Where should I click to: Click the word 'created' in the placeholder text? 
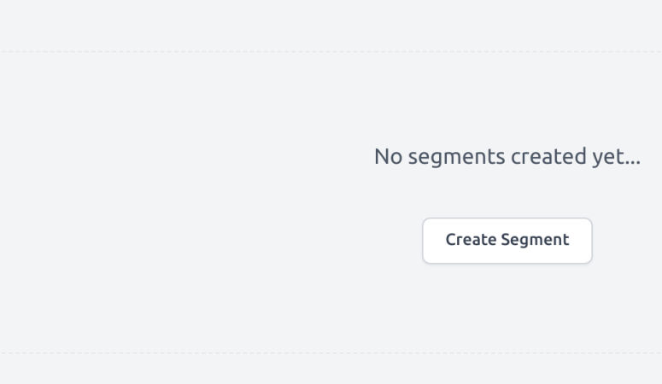pyautogui.click(x=548, y=156)
